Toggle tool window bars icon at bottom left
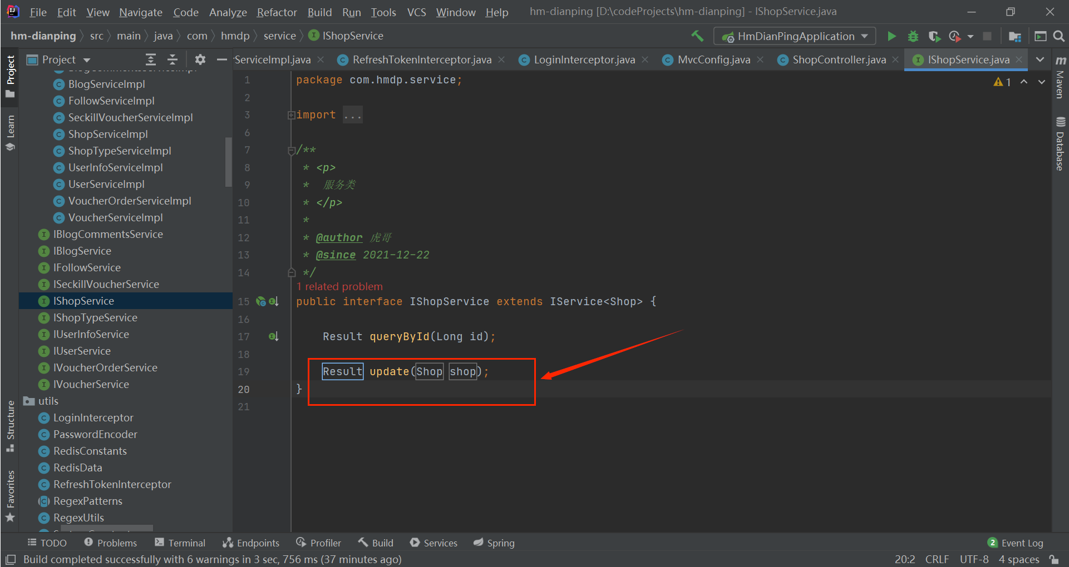Image resolution: width=1069 pixels, height=567 pixels. [10, 559]
